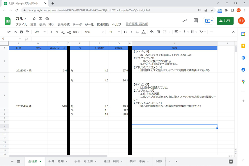
Task: Click the cell name box showing I9
Action: [x=10, y=38]
